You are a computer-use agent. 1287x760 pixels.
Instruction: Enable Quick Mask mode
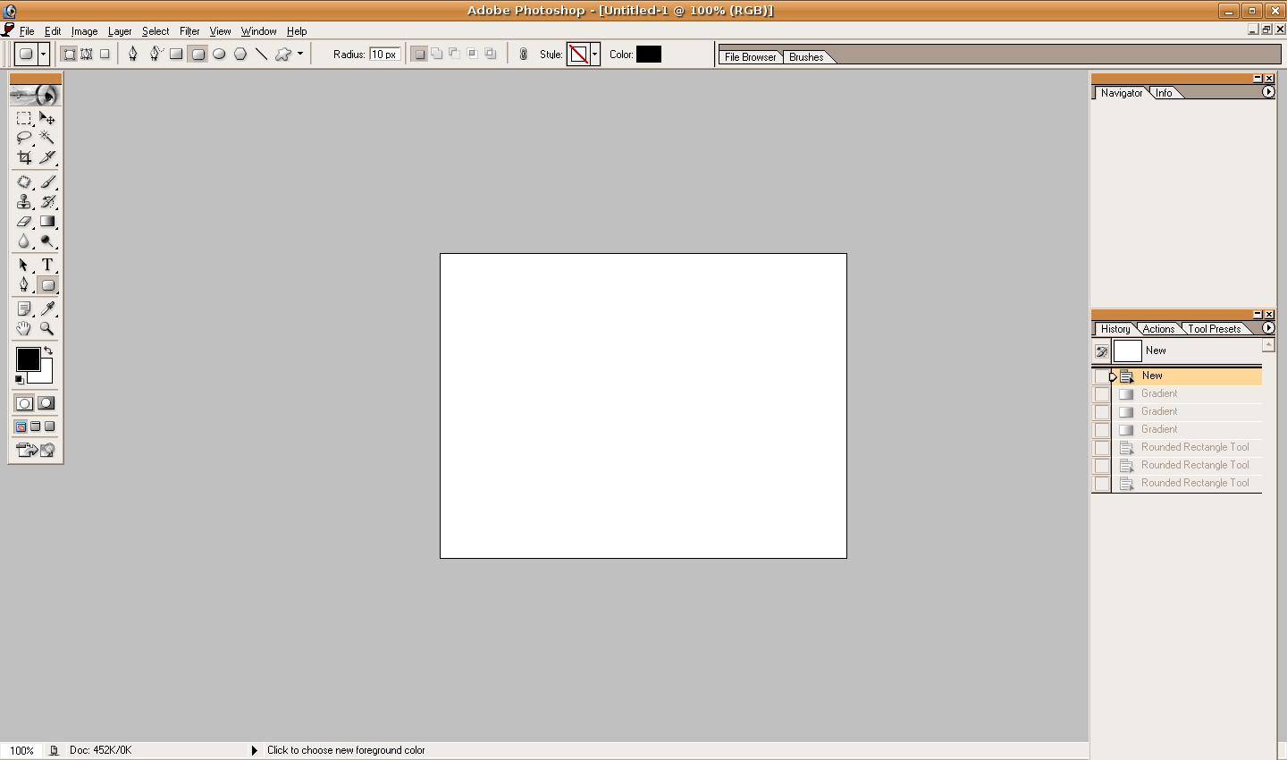tap(46, 403)
